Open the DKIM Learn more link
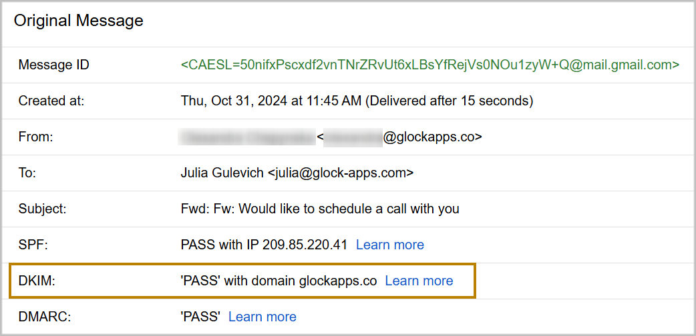 coord(419,281)
